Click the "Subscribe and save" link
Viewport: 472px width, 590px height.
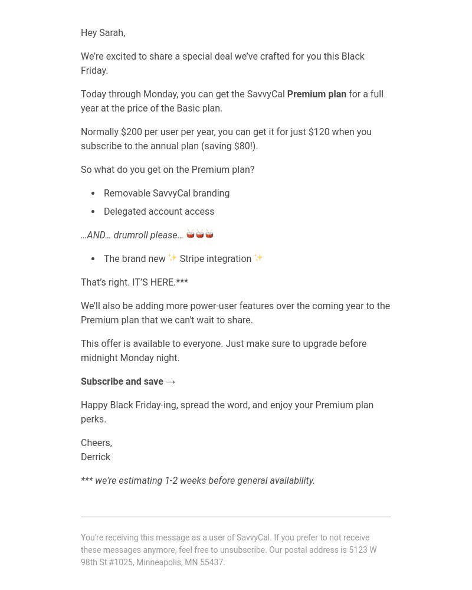point(122,382)
